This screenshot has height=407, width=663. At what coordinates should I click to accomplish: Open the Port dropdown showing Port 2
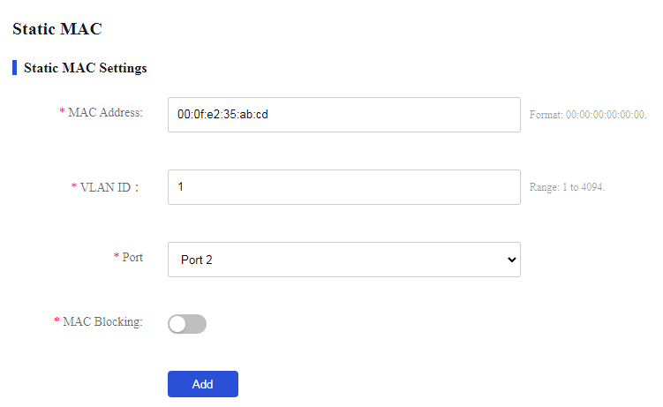[343, 260]
